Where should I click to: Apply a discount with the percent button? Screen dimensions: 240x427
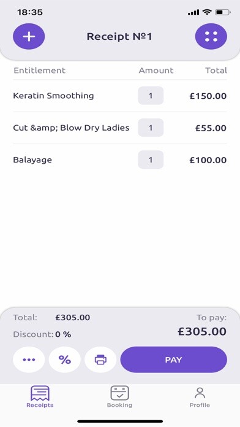click(65, 360)
